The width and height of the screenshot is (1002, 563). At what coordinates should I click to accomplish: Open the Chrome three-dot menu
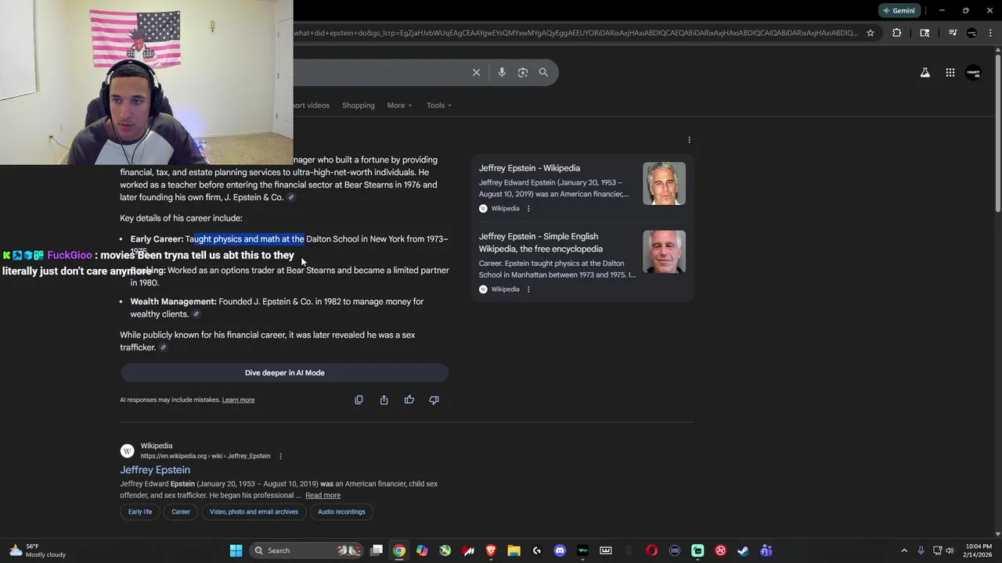tap(989, 33)
